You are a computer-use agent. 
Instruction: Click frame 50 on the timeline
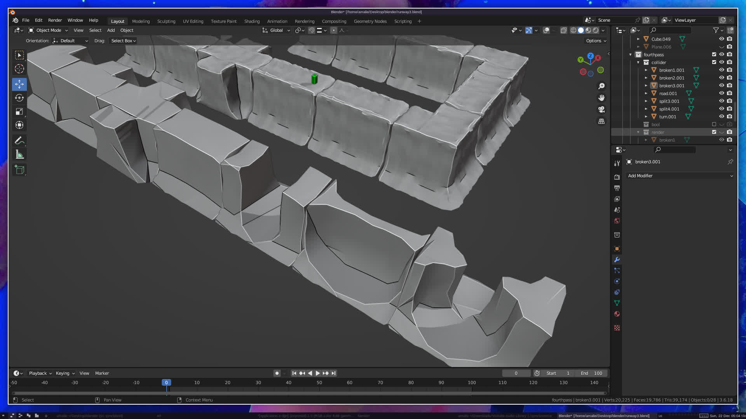(x=319, y=383)
